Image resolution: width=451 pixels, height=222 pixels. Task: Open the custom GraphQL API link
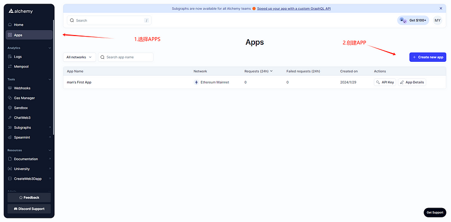click(x=294, y=9)
